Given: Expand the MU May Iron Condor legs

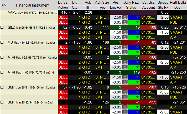Looking at the screenshot, I should [x=2, y=42].
